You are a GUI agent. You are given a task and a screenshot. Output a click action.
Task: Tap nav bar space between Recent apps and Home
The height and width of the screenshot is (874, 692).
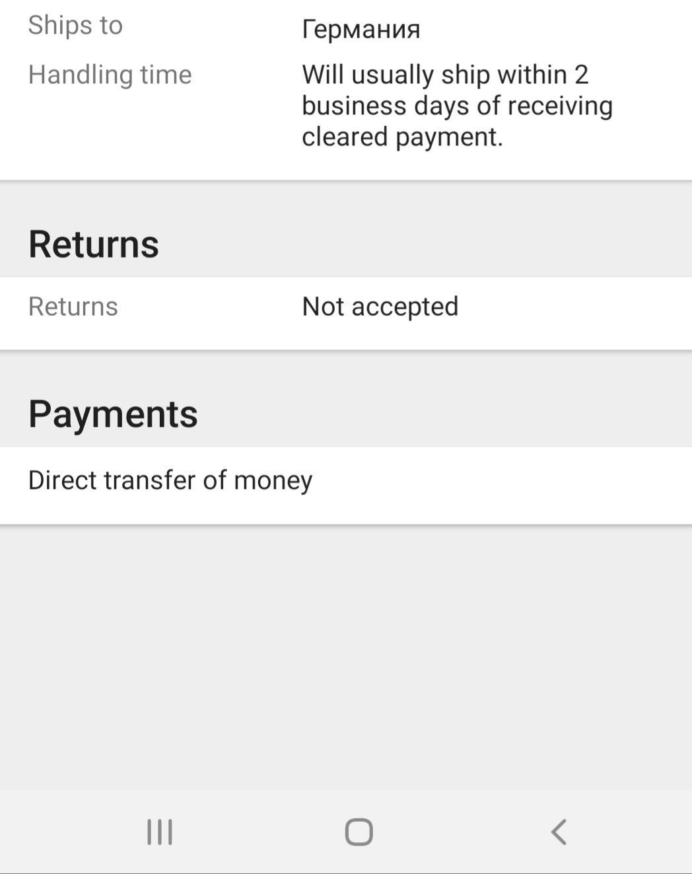click(259, 832)
